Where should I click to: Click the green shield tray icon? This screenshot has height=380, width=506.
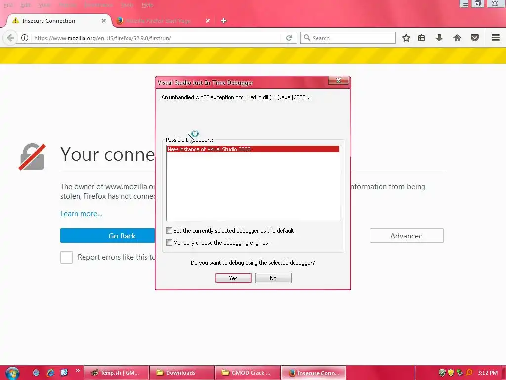click(x=442, y=373)
